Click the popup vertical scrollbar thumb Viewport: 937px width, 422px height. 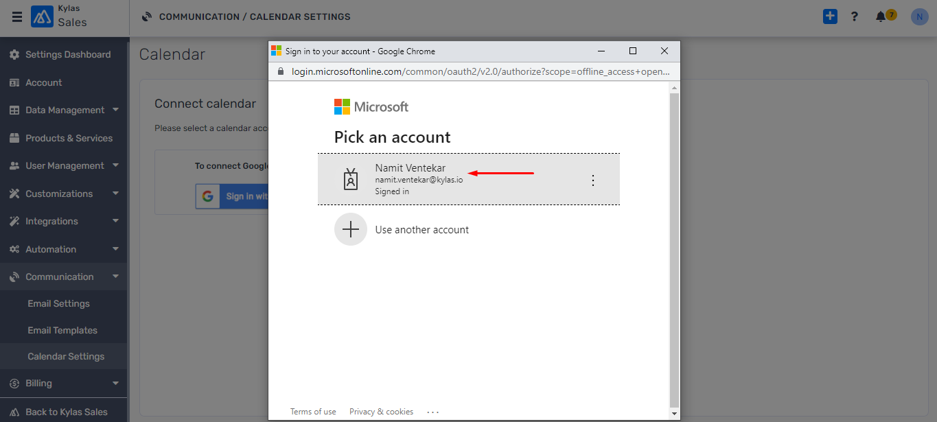(674, 250)
